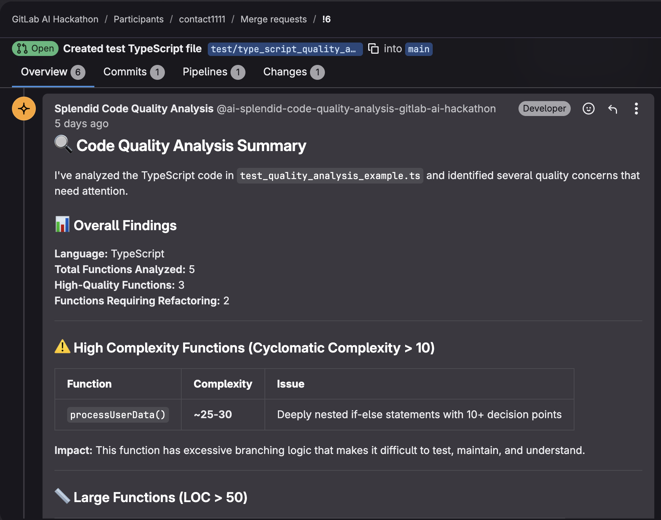
Task: Go to Merge requests breadcrumb
Action: tap(273, 19)
